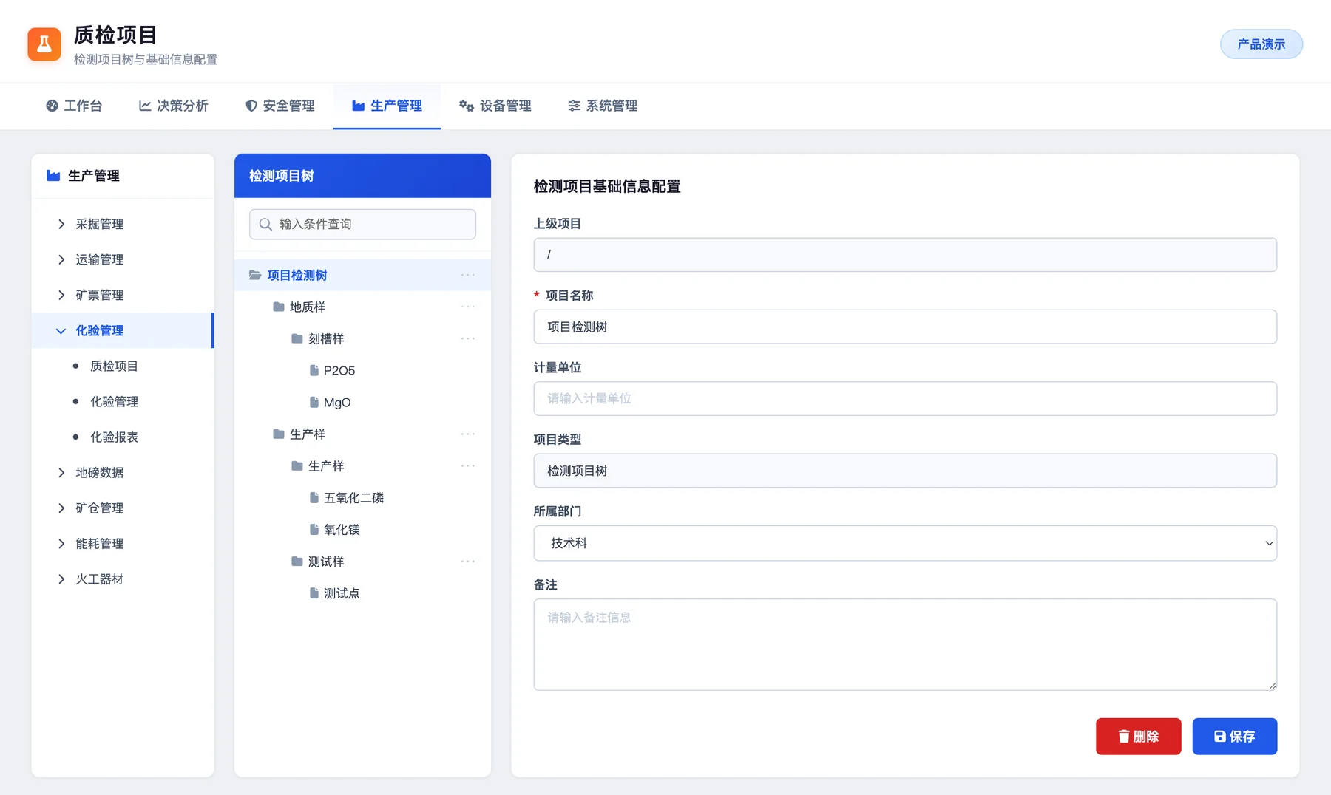Expand the 采掘管理 sidebar section

point(122,224)
